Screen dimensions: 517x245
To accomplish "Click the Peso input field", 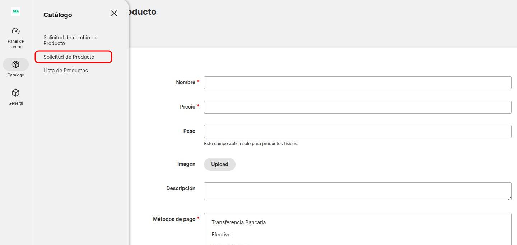I will (357, 131).
